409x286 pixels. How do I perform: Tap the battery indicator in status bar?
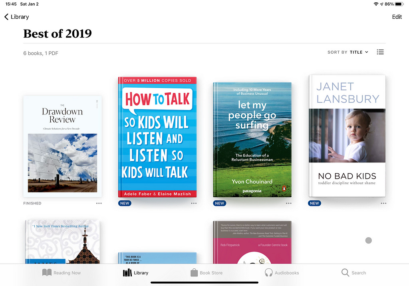pos(399,4)
